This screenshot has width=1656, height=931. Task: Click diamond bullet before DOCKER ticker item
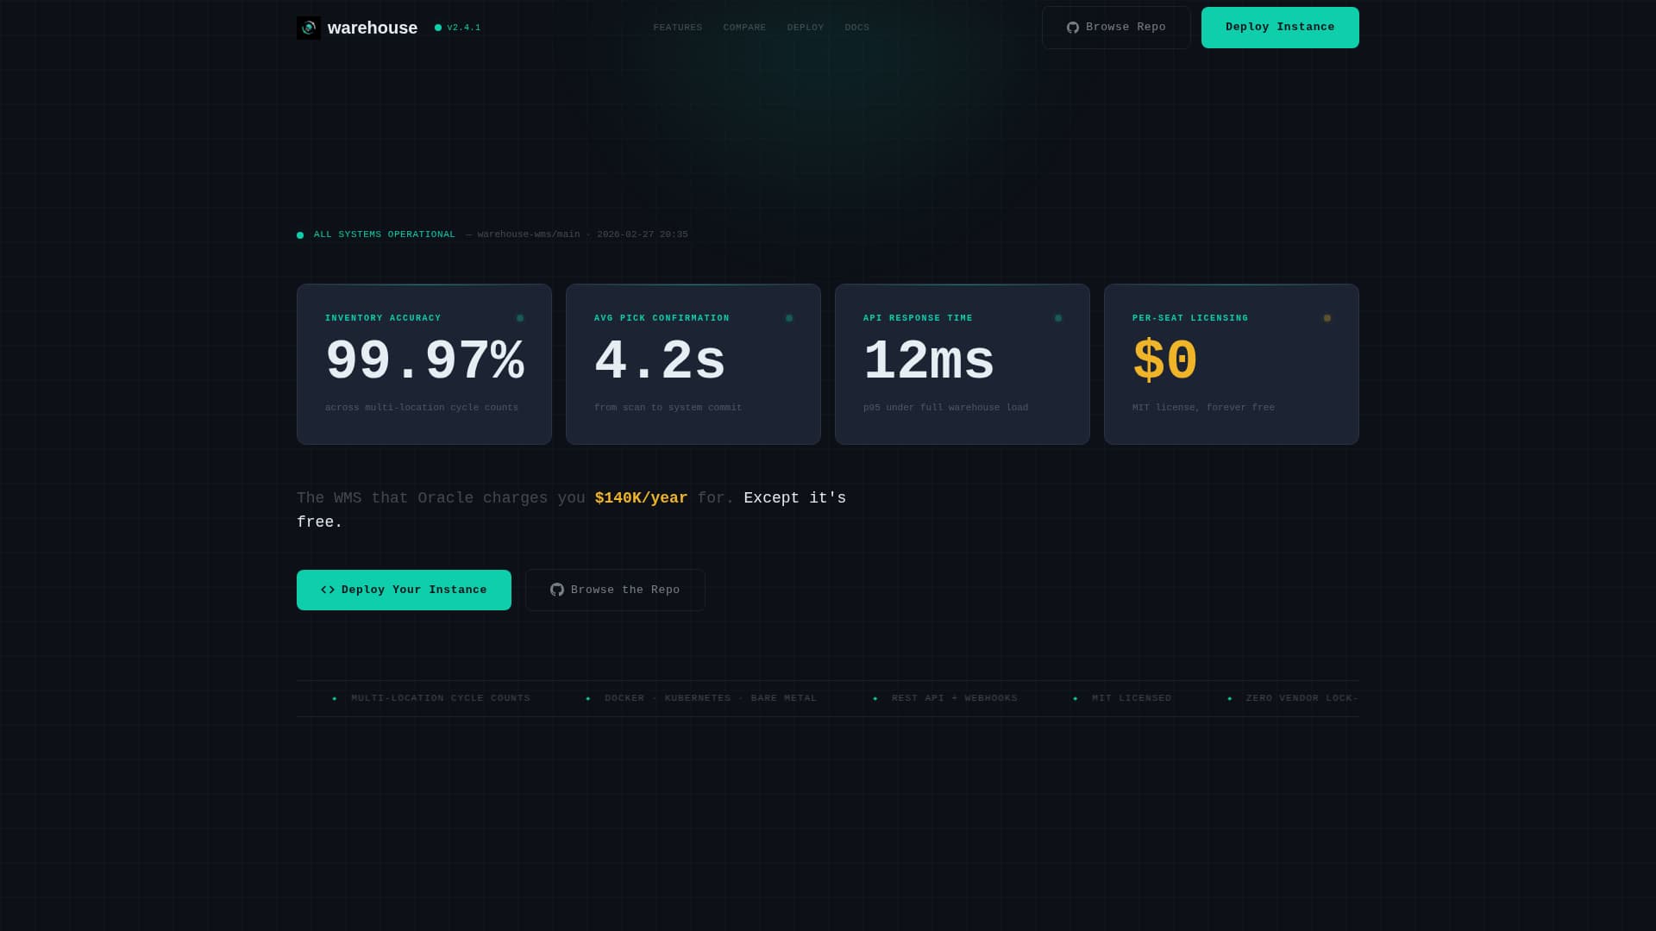(588, 698)
